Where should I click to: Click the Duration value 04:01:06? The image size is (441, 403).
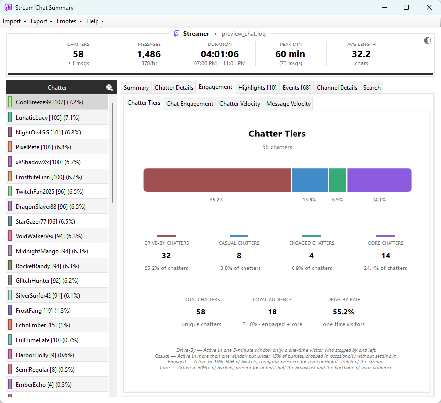220,54
